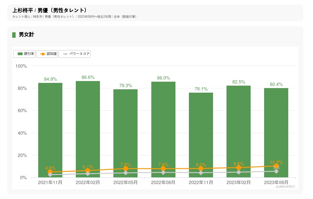The image size is (313, 199).
Task: Select the orange 認知度 marker at 2022年11月
Action: point(201,169)
